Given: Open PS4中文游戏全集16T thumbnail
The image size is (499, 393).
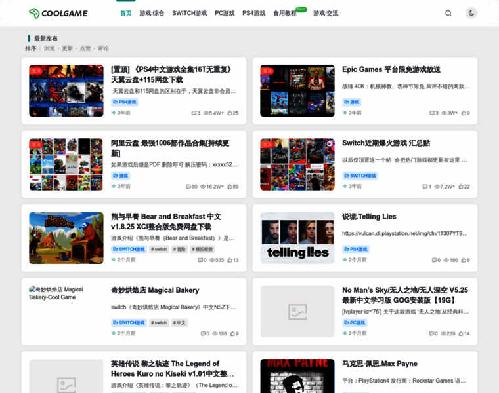Looking at the screenshot, I should pos(66,91).
